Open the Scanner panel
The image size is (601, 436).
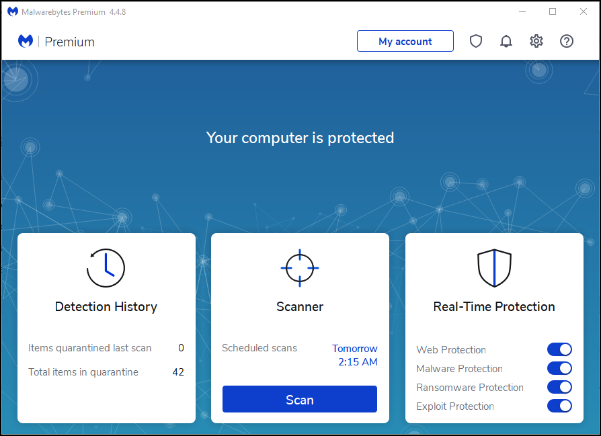[299, 306]
